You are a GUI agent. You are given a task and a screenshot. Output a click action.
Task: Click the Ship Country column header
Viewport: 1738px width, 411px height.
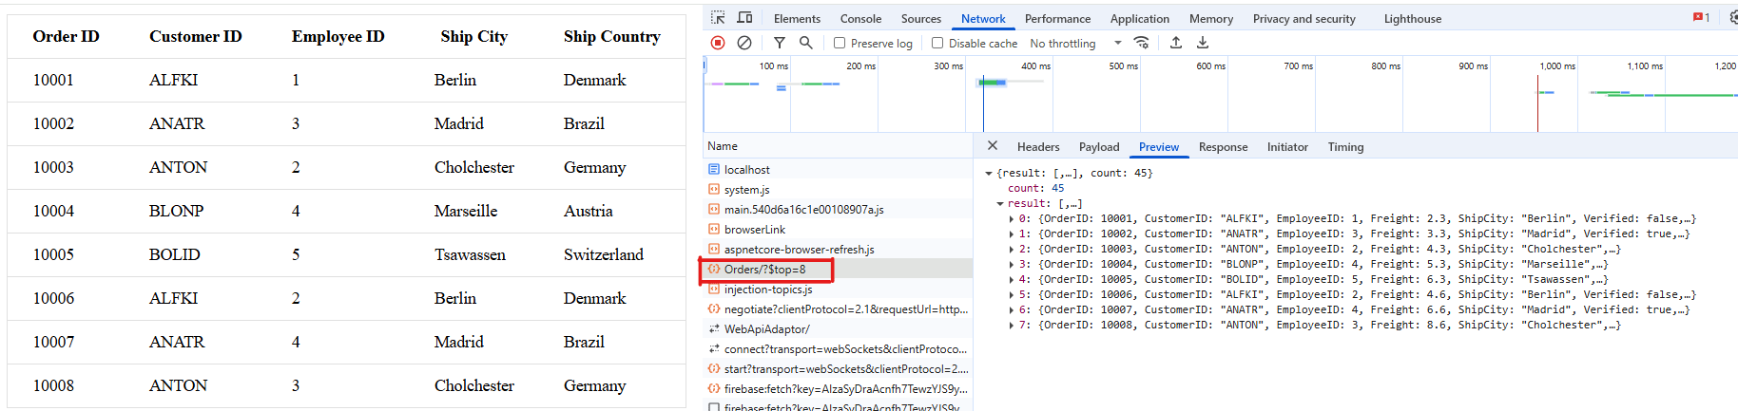tap(611, 36)
